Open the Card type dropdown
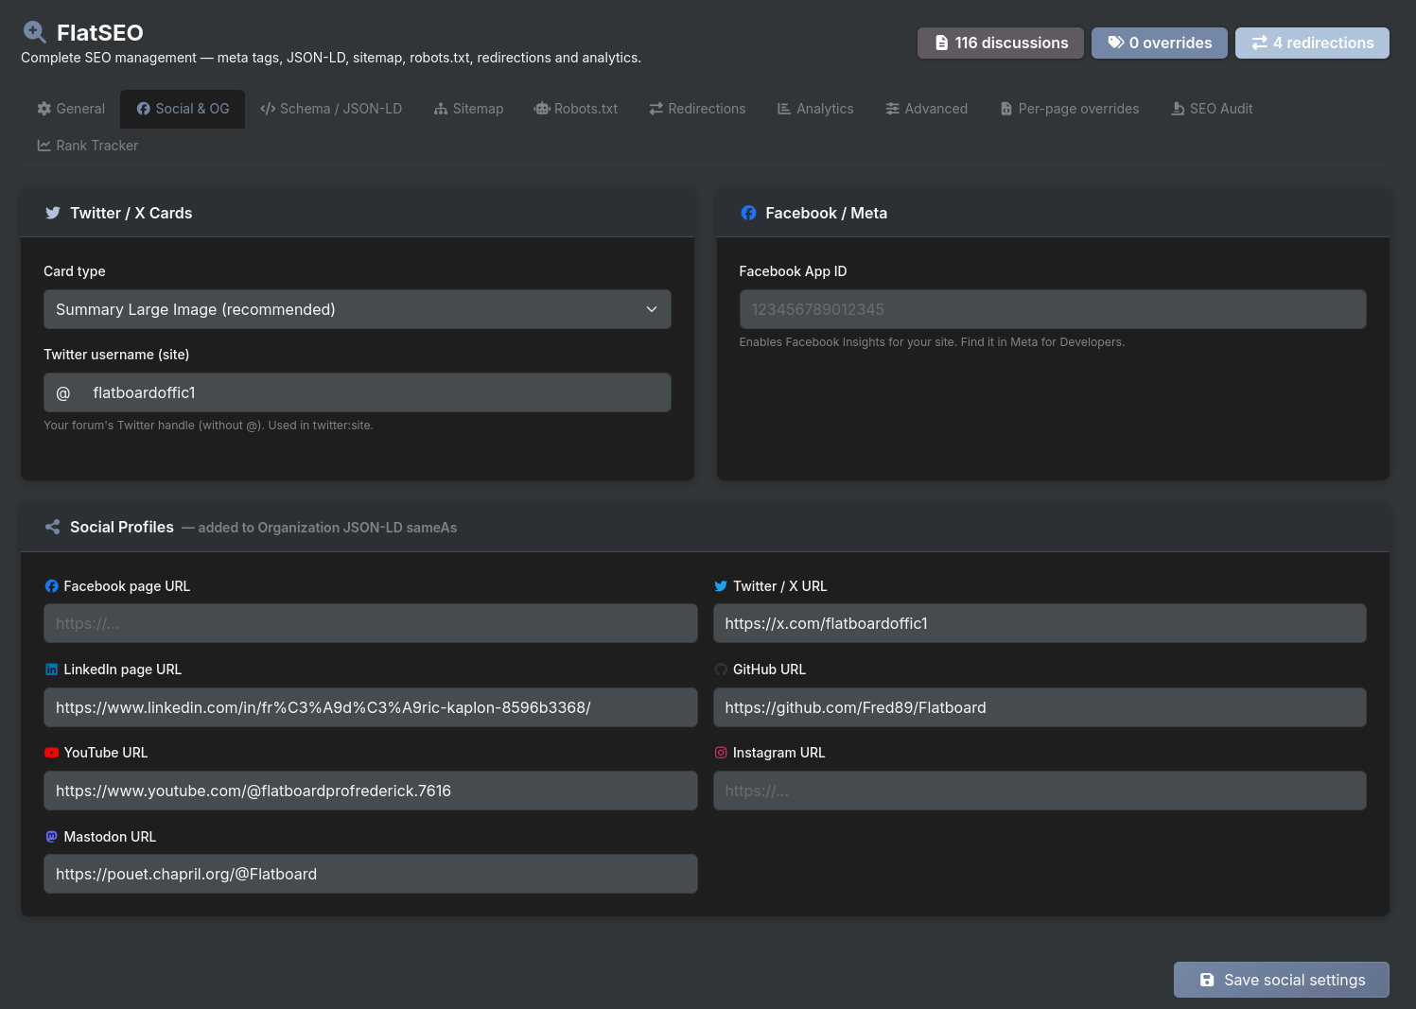This screenshot has width=1416, height=1009. (357, 309)
